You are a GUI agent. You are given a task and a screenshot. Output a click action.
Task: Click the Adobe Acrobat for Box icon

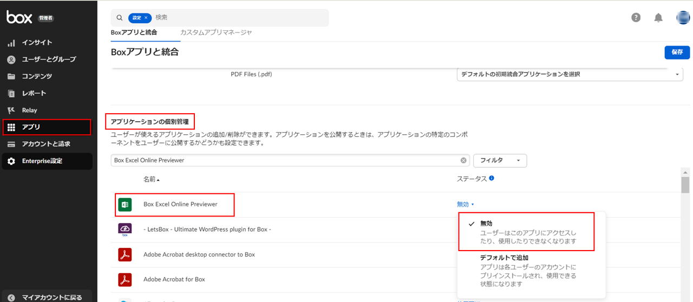(125, 279)
